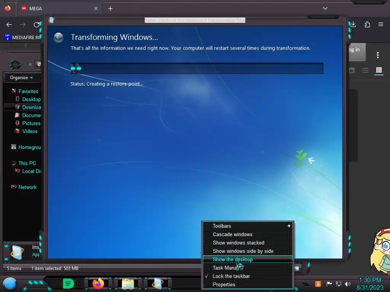Open the installer icon on taskbar
Screen dimensions: 390x292
point(158,284)
